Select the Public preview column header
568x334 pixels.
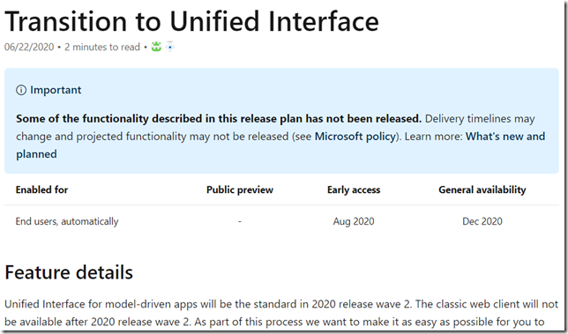point(240,189)
